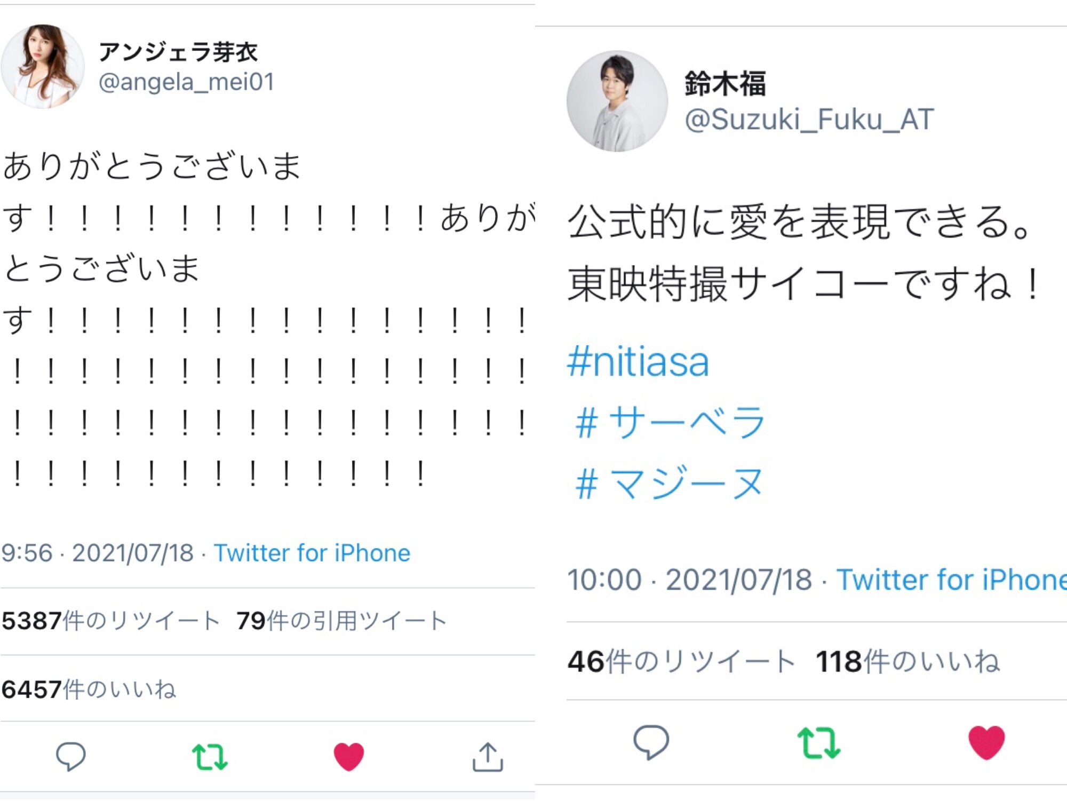The image size is (1067, 801).
Task: View the 46件のリツイート list
Action: coord(682,661)
